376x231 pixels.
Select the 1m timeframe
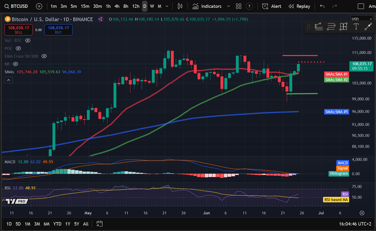pos(53,6)
